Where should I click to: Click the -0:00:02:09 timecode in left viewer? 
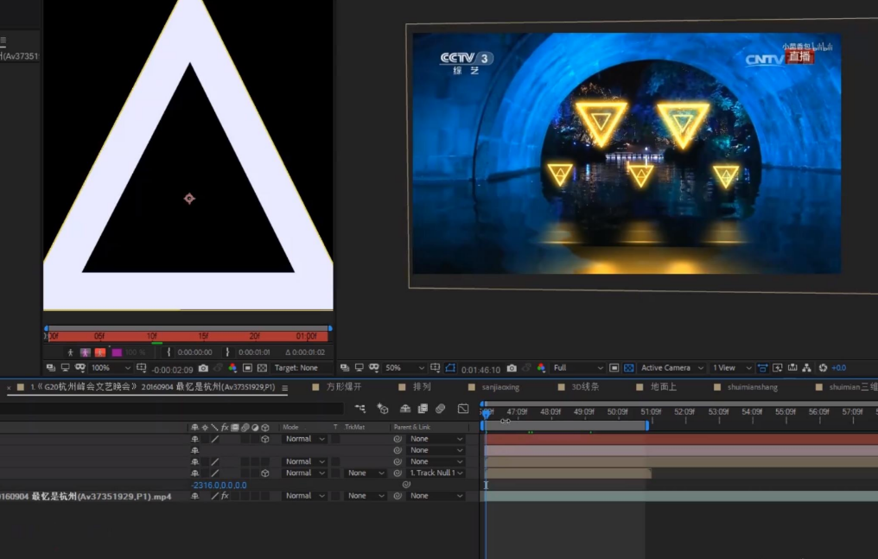(x=173, y=369)
